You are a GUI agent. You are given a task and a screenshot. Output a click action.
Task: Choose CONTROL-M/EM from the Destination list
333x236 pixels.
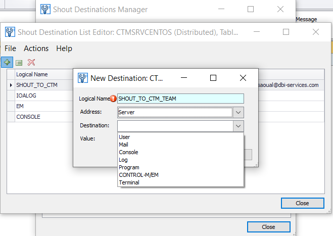click(180, 175)
